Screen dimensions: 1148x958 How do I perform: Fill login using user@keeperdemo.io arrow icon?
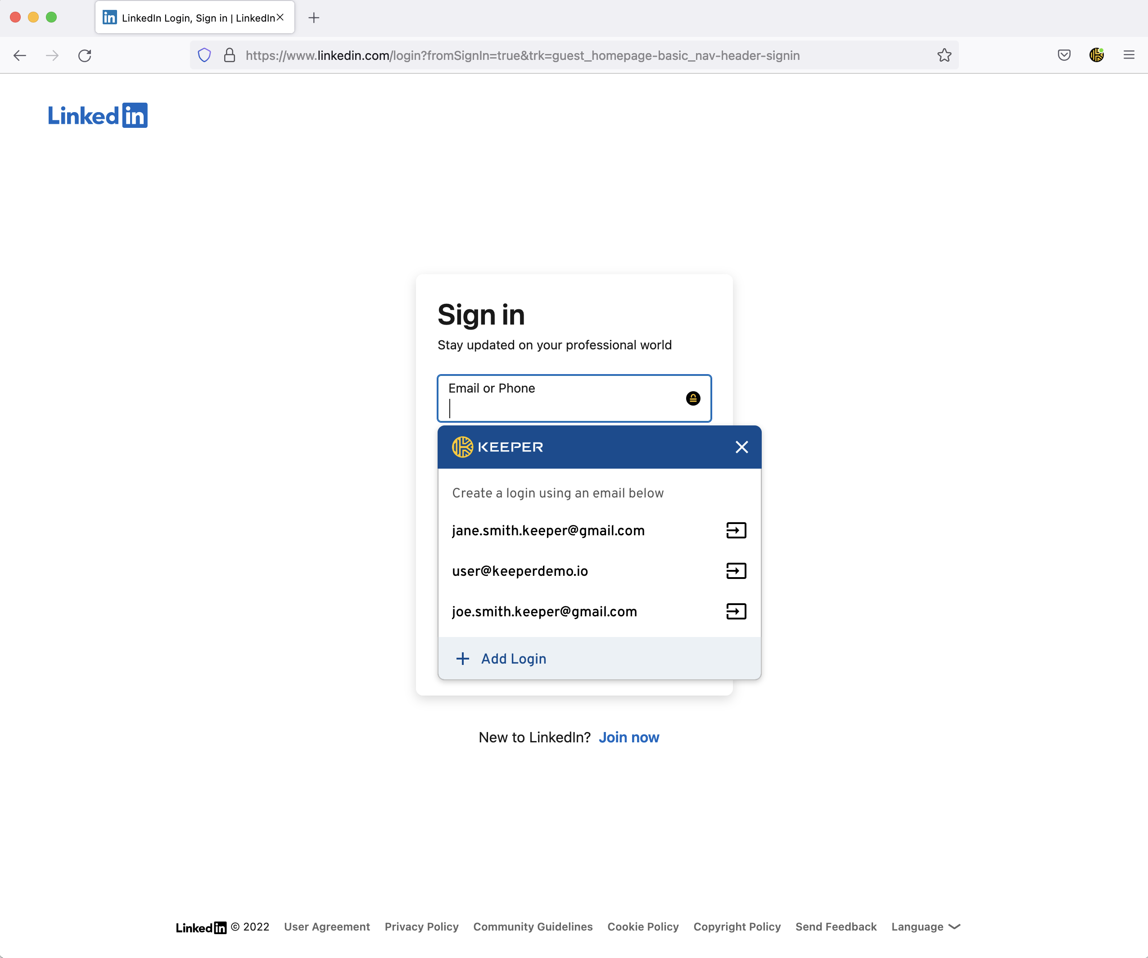(736, 571)
